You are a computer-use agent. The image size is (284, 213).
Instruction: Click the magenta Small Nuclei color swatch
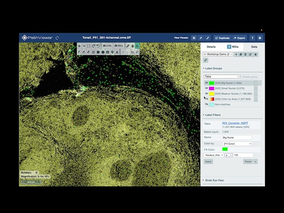point(212,88)
